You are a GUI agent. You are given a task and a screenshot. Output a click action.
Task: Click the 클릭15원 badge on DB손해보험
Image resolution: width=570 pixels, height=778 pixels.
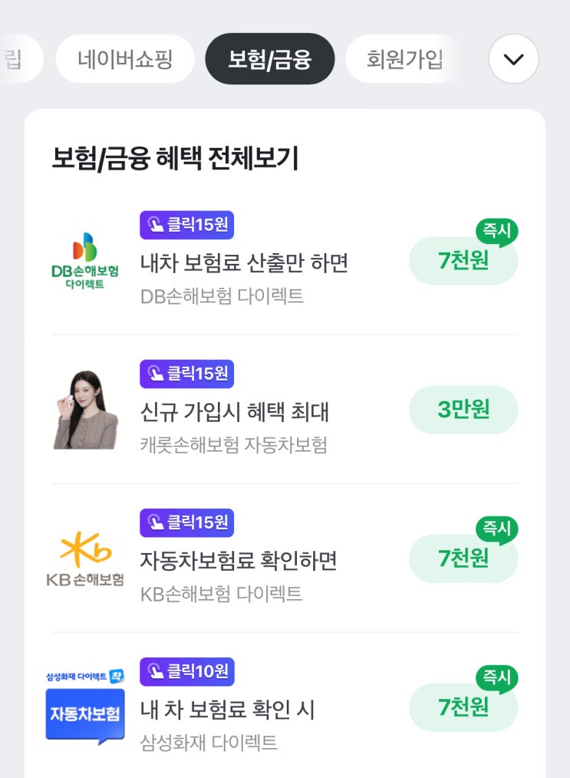186,225
